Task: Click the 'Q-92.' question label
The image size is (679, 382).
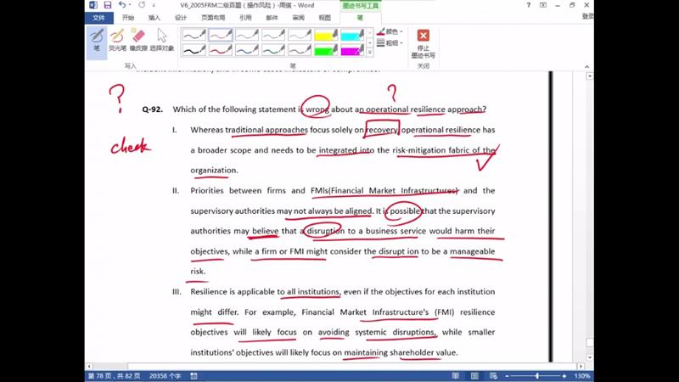Action: coord(153,110)
